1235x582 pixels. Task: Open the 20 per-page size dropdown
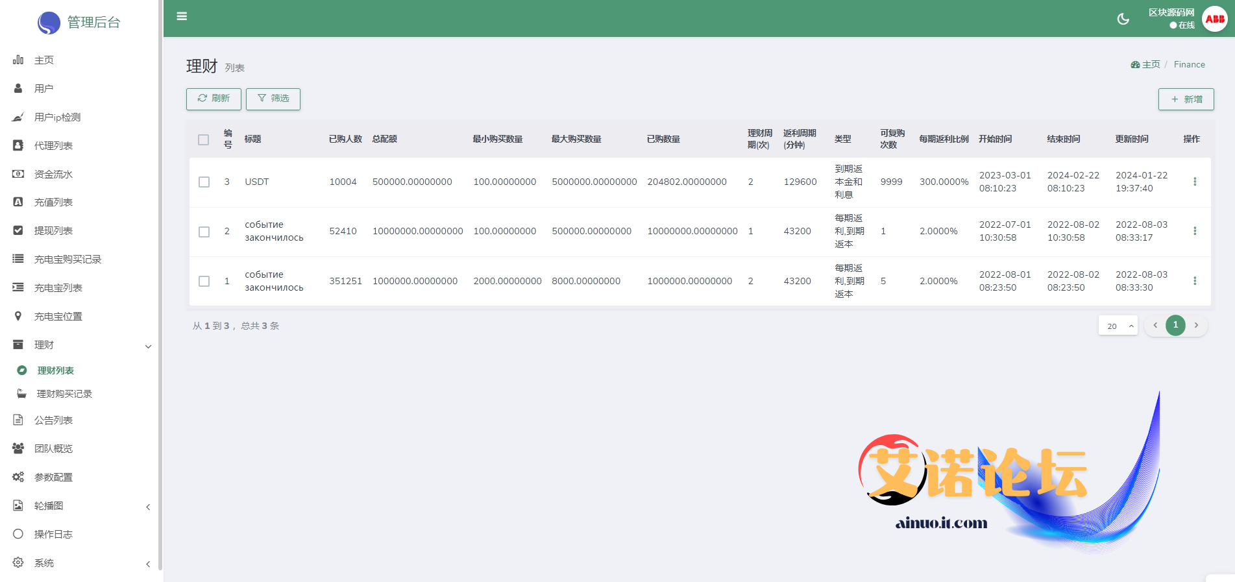[1118, 326]
